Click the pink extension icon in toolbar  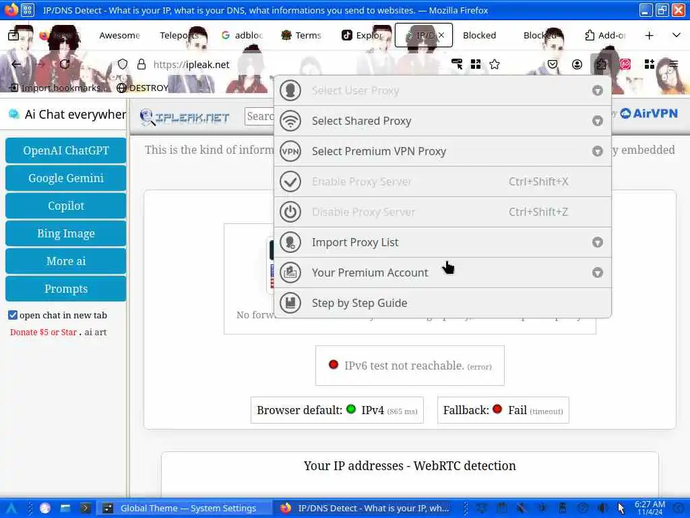coord(625,64)
